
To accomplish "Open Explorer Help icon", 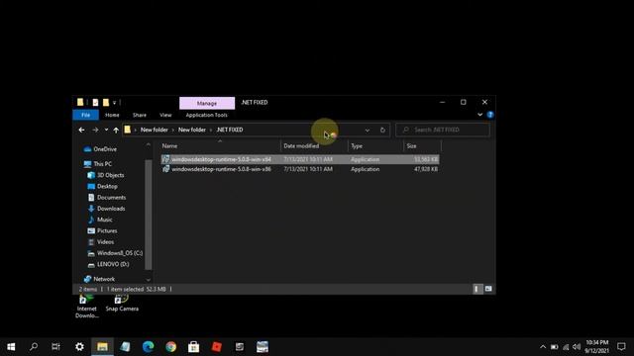I will 490,115.
